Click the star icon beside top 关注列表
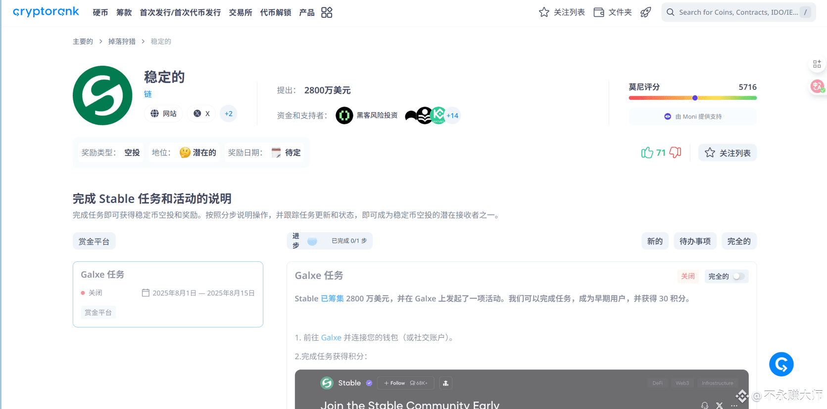Image resolution: width=827 pixels, height=409 pixels. click(544, 12)
